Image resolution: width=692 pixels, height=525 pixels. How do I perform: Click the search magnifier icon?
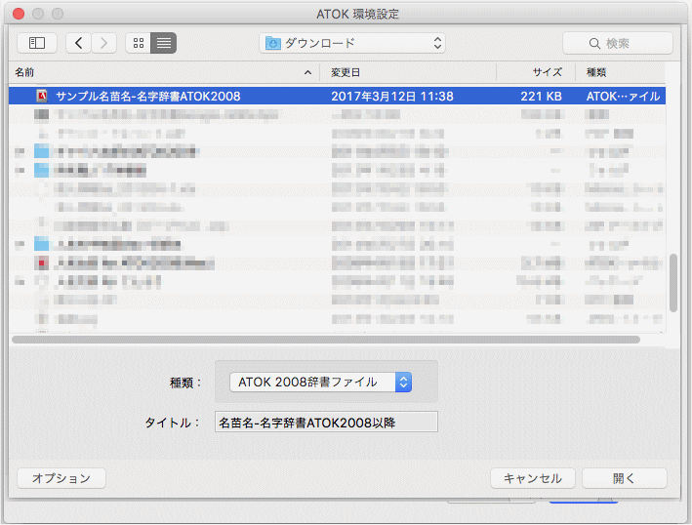(x=594, y=43)
